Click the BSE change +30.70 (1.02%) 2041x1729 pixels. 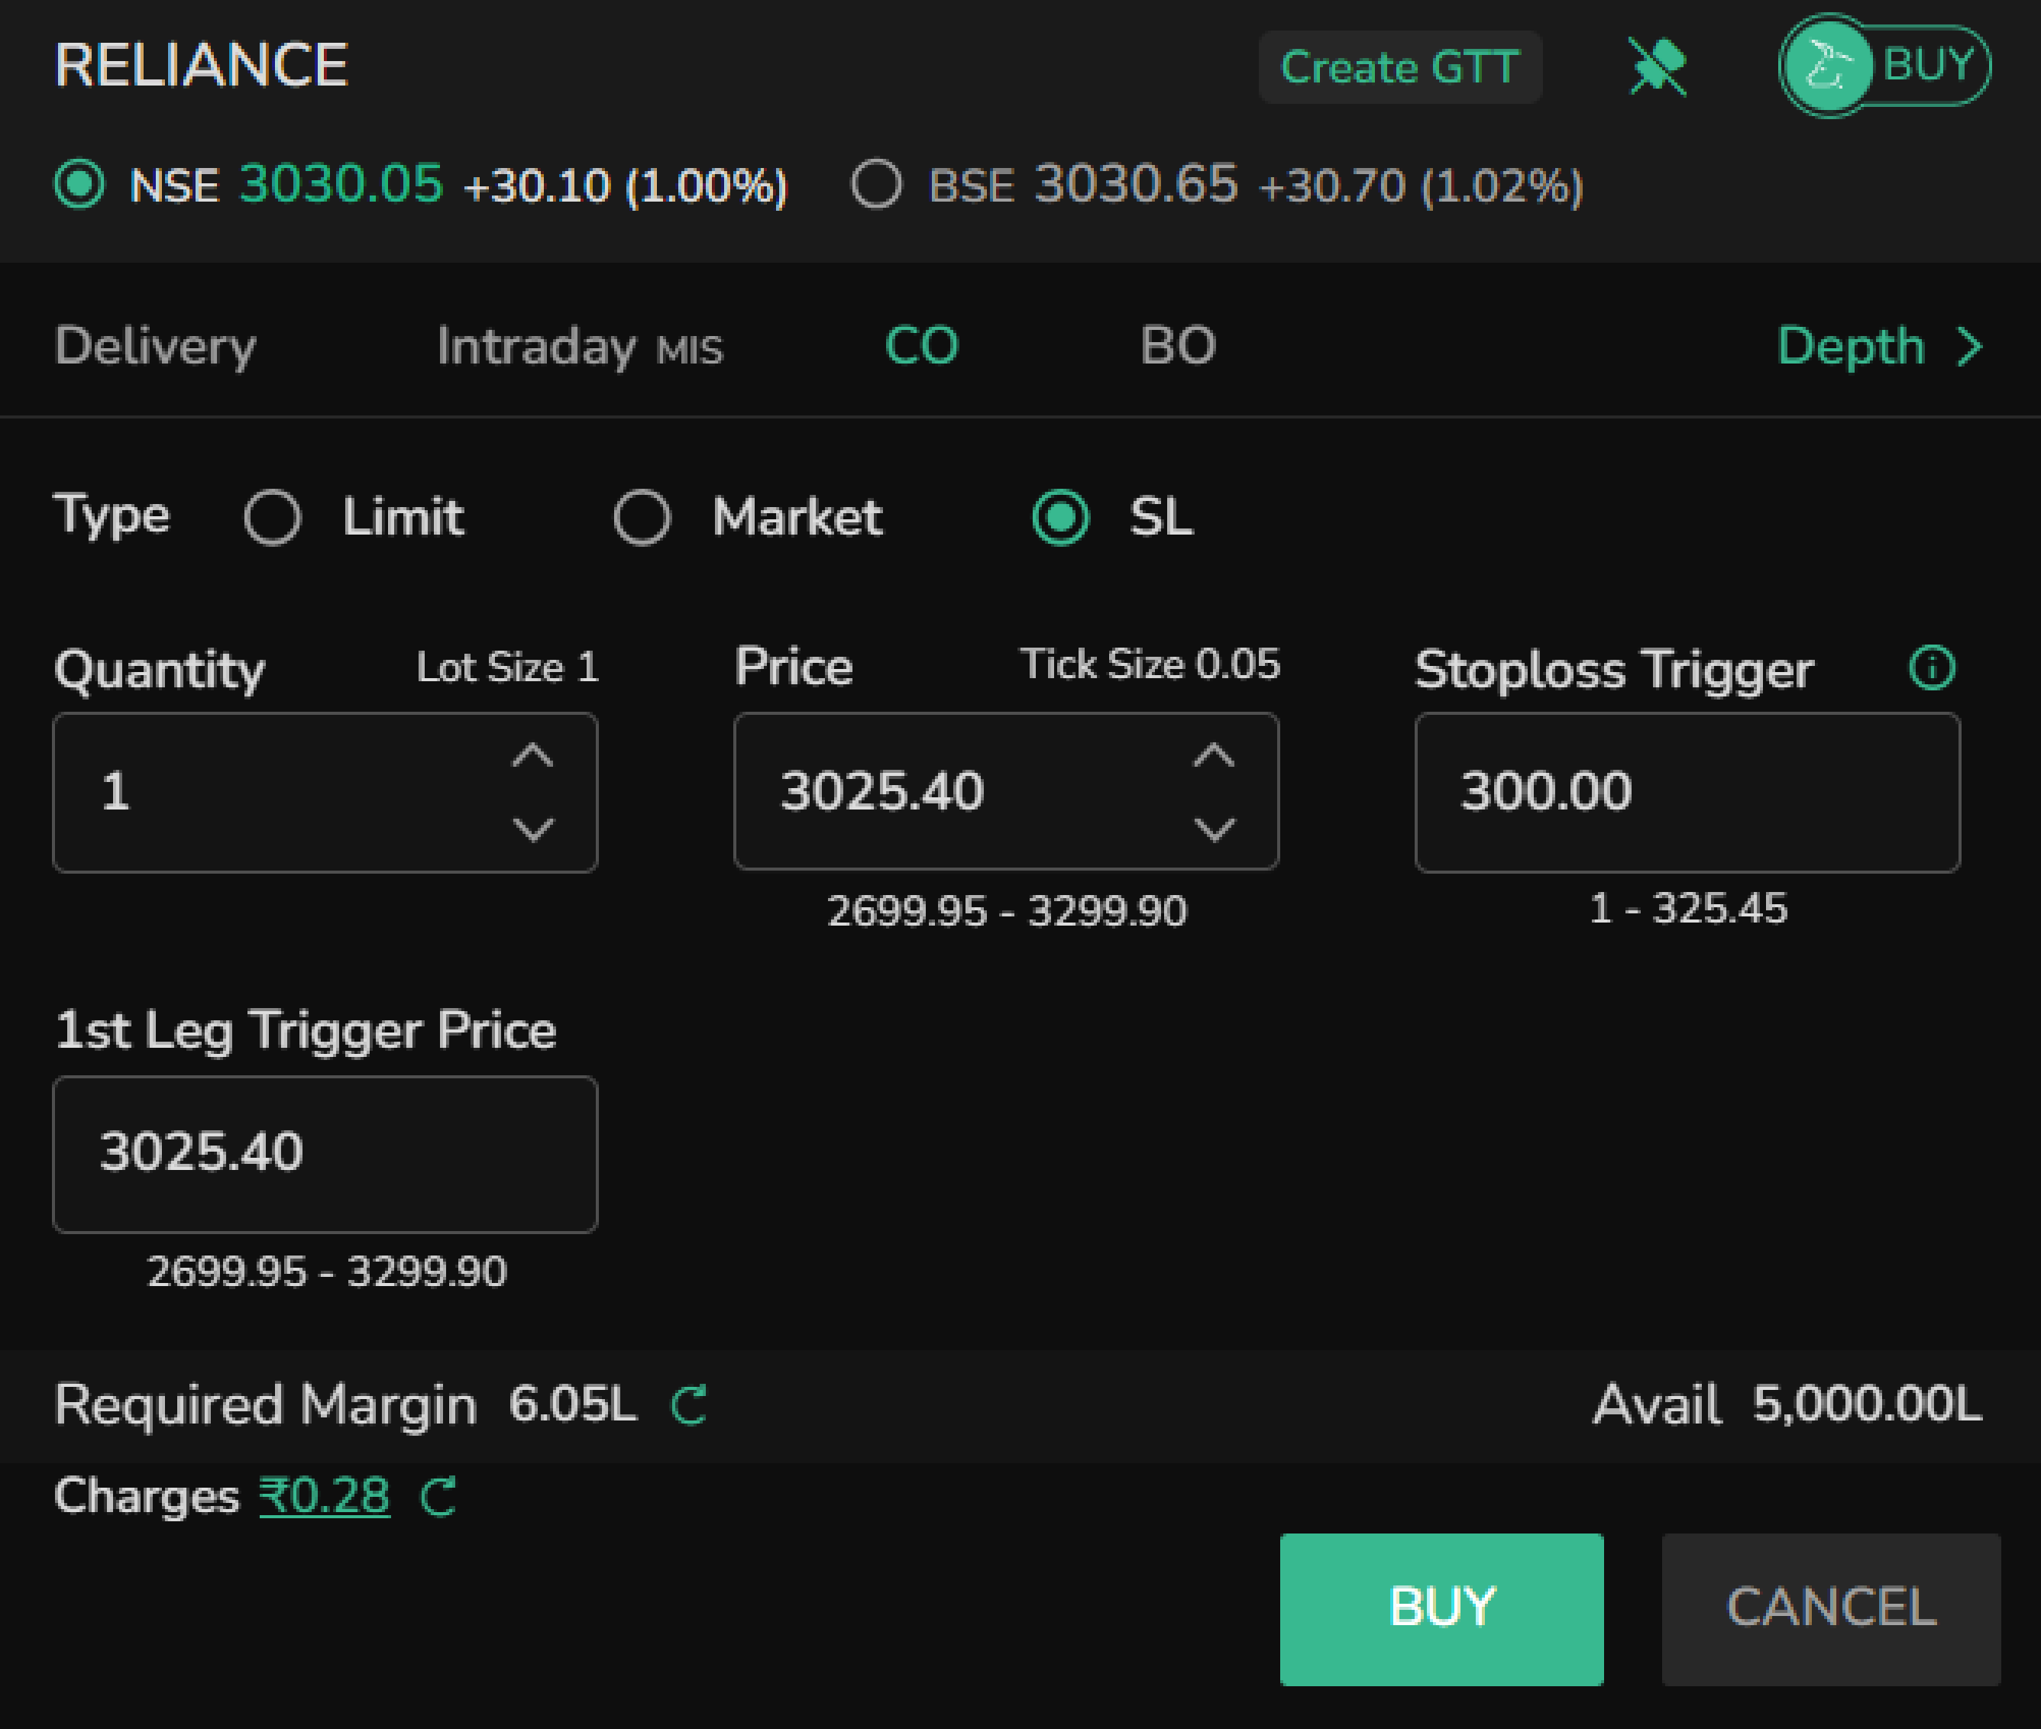click(x=1421, y=186)
